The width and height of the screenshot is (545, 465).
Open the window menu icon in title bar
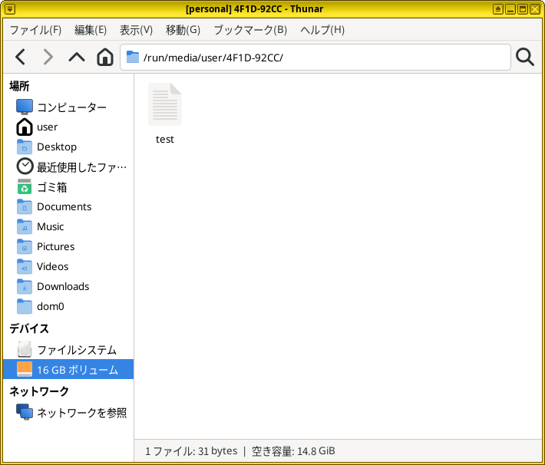pos(10,9)
